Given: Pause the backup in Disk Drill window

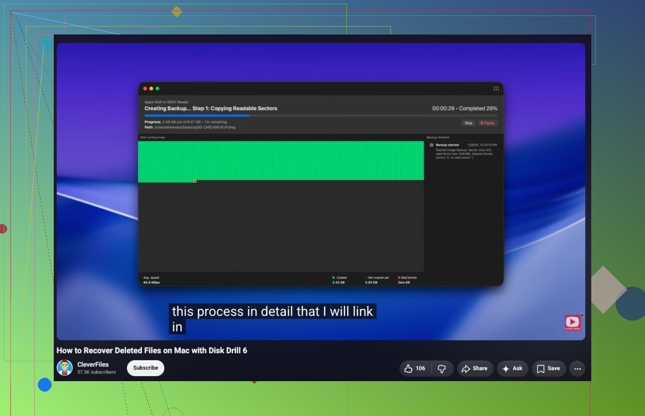Looking at the screenshot, I should point(487,123).
